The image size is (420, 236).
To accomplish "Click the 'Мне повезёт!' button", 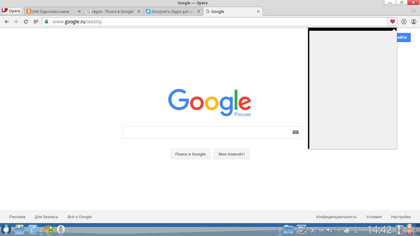I will pos(232,154).
